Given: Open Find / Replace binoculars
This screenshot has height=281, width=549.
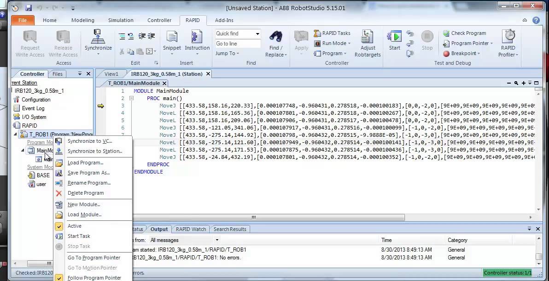Looking at the screenshot, I should [x=276, y=37].
